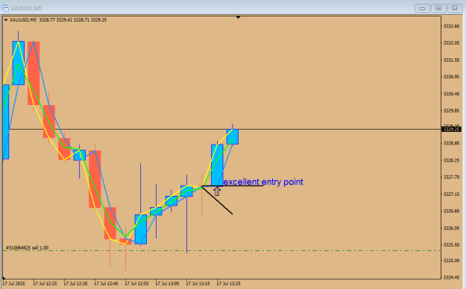
Task: Click the sell order #510064625 label
Action: pos(27,247)
